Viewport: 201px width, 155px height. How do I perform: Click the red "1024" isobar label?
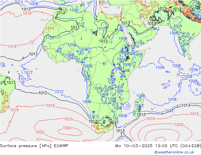(x=67, y=128)
